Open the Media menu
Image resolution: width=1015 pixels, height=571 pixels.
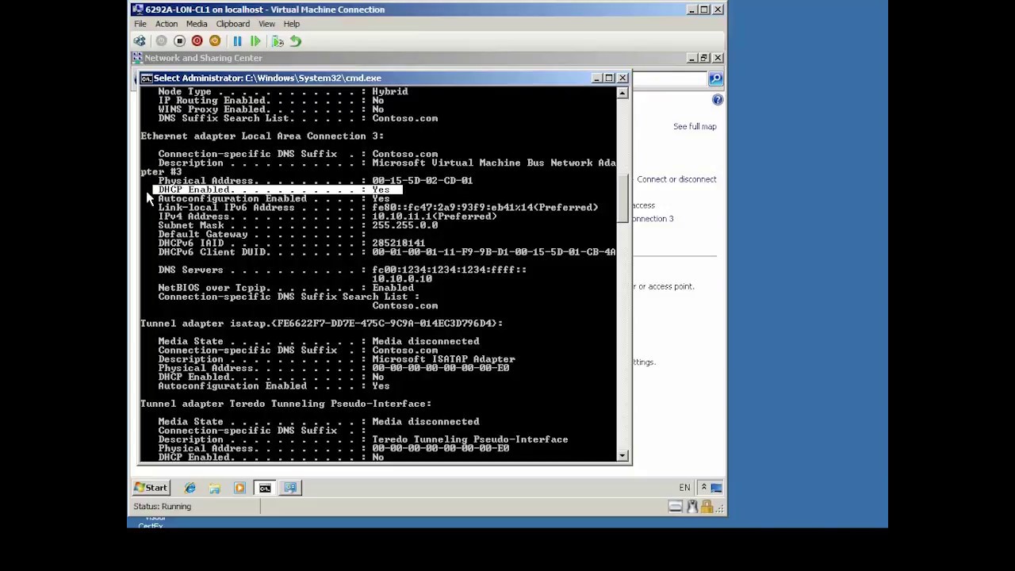click(x=197, y=24)
